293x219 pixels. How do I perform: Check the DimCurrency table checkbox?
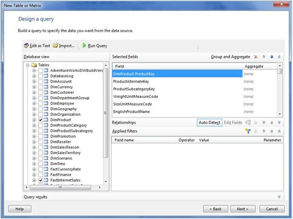[x=40, y=87]
